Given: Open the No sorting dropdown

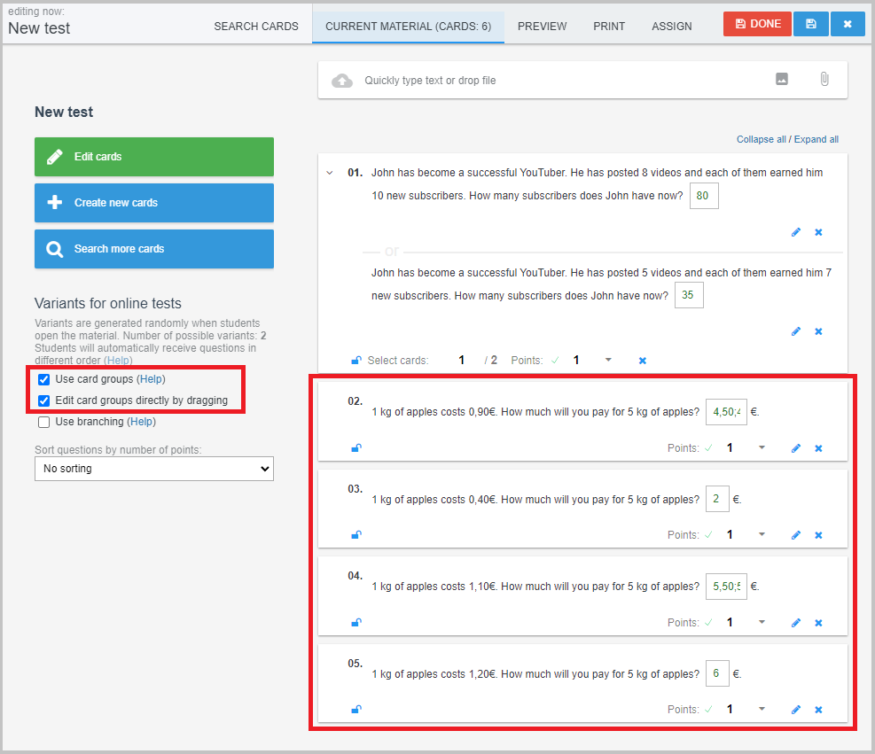Looking at the screenshot, I should tap(154, 468).
